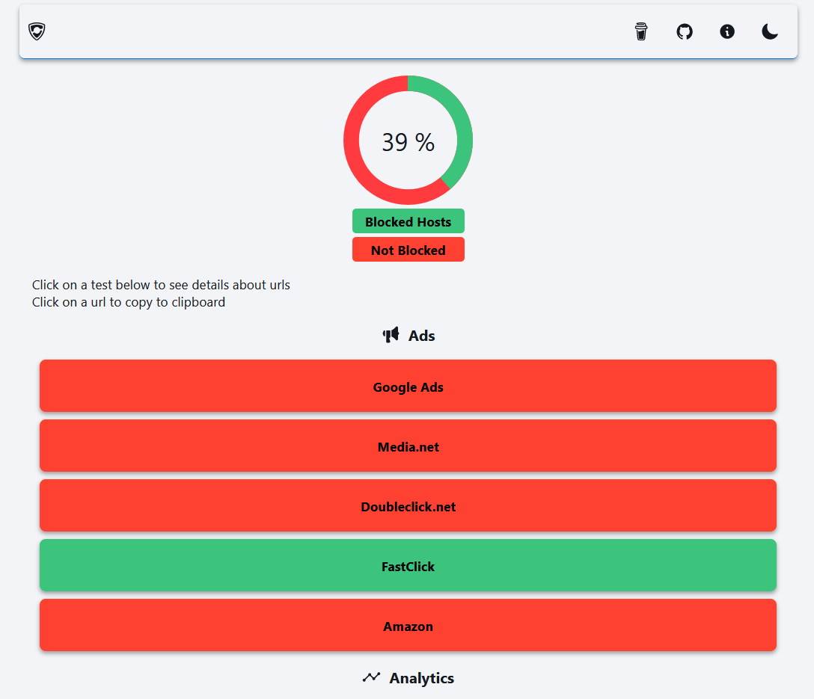Open the green FastClick test row
The width and height of the screenshot is (814, 699).
click(408, 566)
